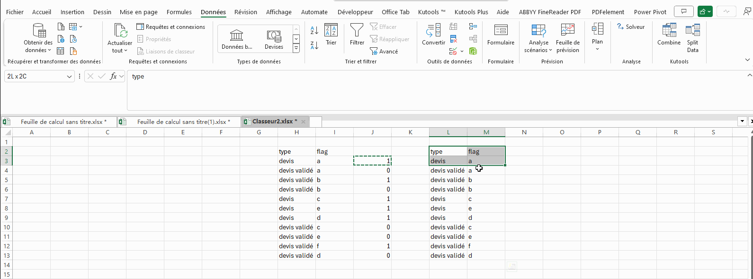
Task: Open the From Picture dropdown arrow
Action: click(x=81, y=27)
